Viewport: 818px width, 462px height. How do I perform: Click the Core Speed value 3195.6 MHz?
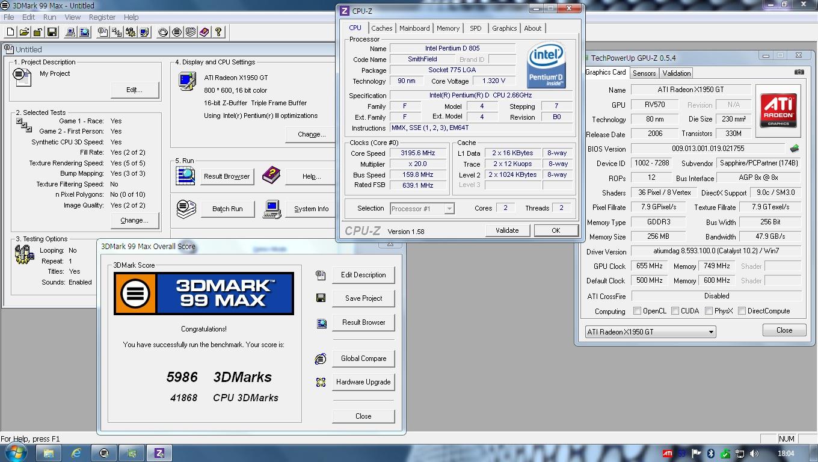418,153
